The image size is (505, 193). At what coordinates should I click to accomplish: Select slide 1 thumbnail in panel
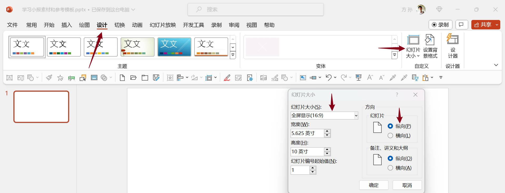pyautogui.click(x=41, y=107)
